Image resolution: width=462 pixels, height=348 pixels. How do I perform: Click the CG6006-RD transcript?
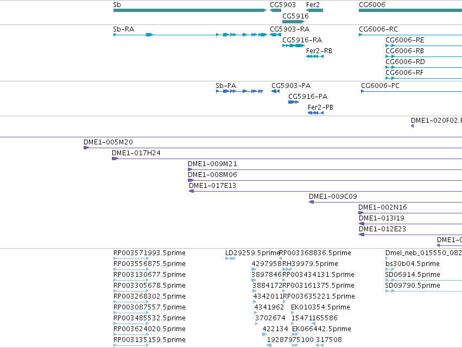[x=423, y=67]
